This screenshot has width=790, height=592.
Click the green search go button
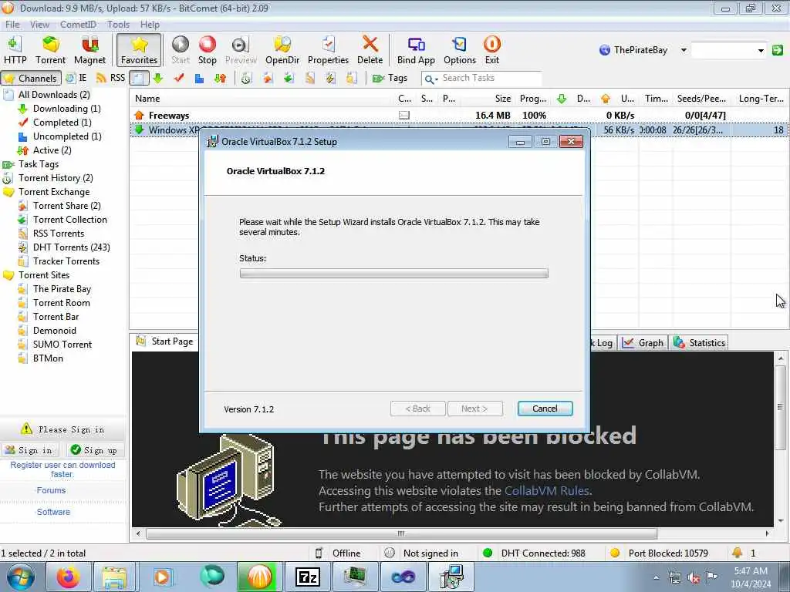coord(778,50)
